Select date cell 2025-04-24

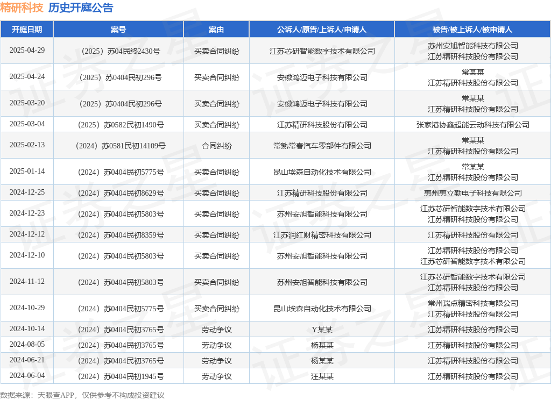pos(27,76)
